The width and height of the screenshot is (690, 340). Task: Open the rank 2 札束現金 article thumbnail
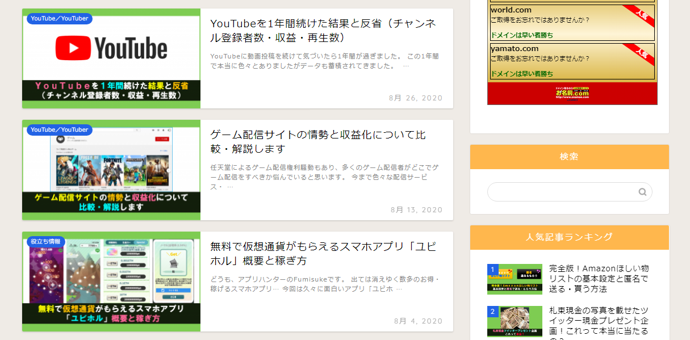point(515,321)
